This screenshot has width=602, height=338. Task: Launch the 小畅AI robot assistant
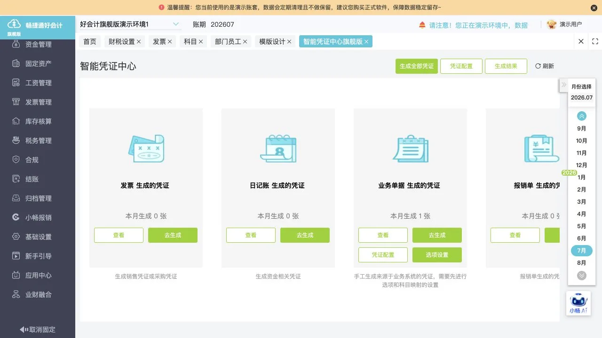pos(578,303)
